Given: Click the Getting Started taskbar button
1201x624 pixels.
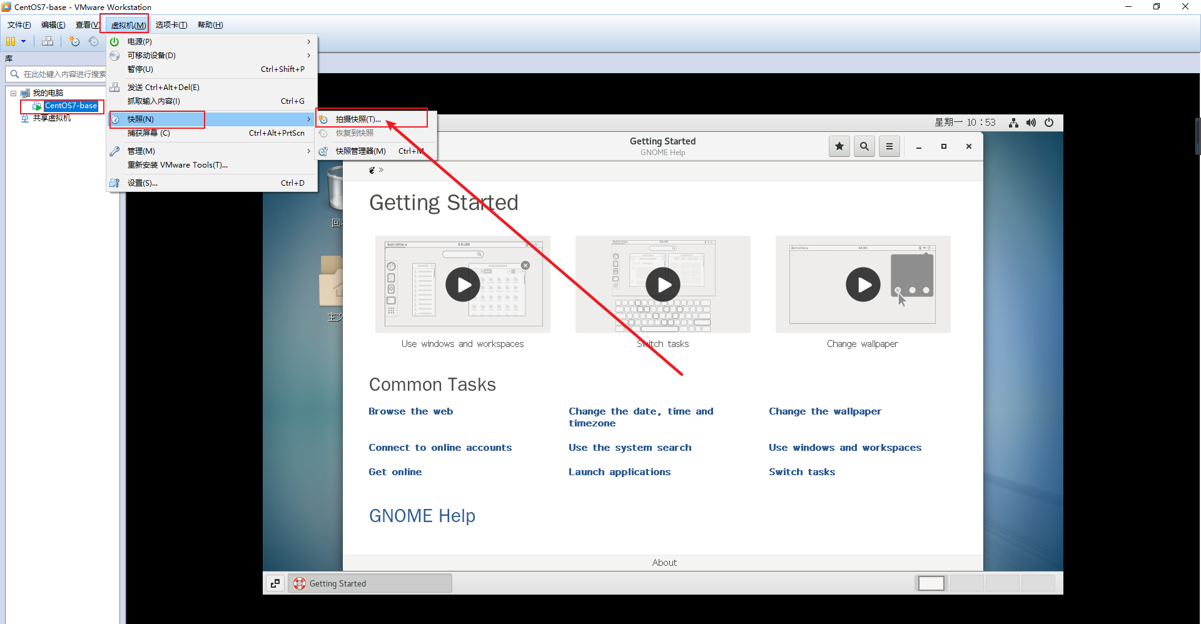Looking at the screenshot, I should [370, 583].
